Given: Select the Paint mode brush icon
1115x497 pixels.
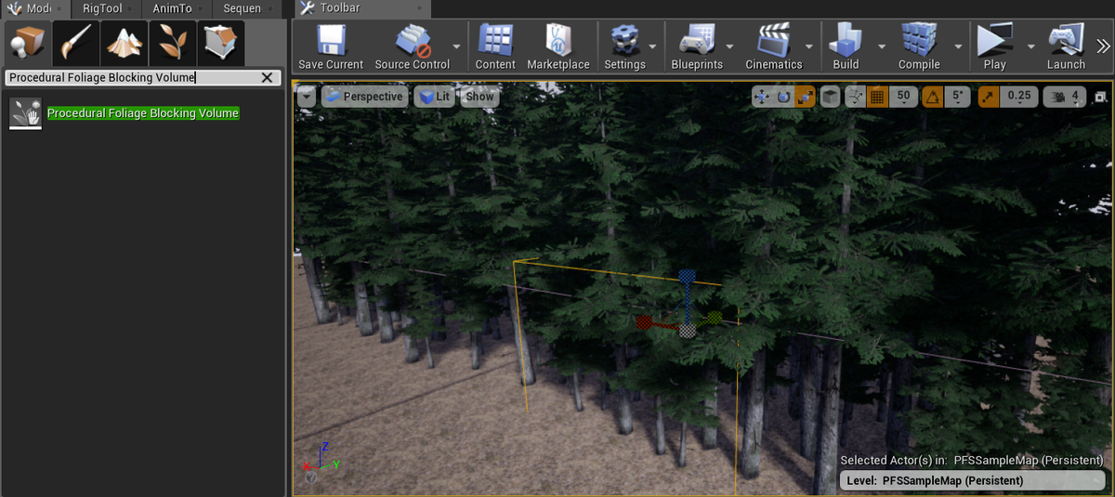Looking at the screenshot, I should pos(76,43).
